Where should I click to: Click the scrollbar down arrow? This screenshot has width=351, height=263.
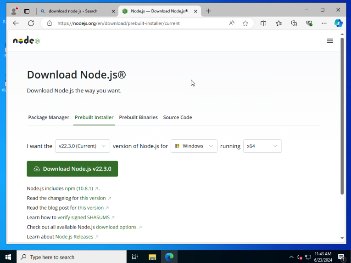click(342, 238)
